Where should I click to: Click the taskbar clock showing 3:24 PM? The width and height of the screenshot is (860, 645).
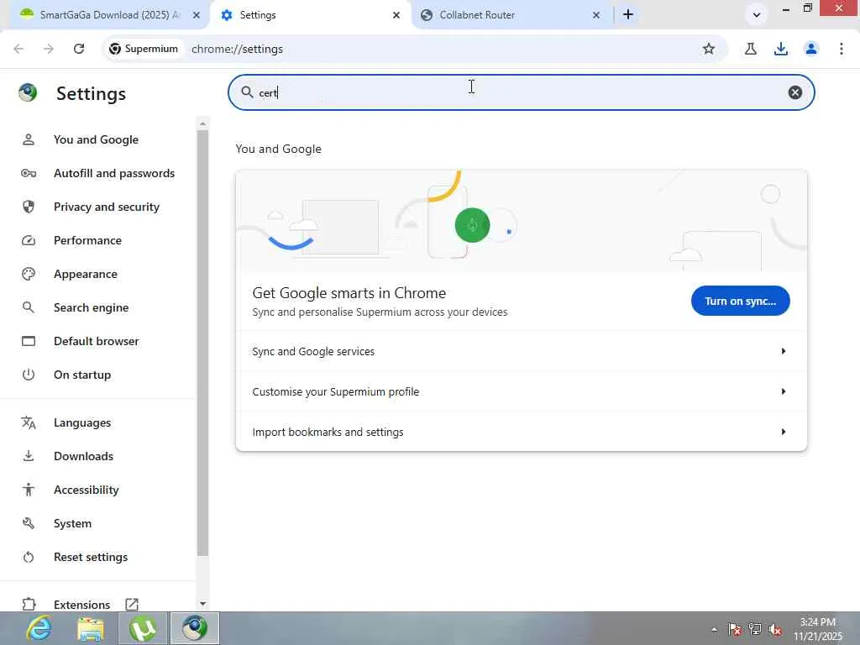(818, 629)
